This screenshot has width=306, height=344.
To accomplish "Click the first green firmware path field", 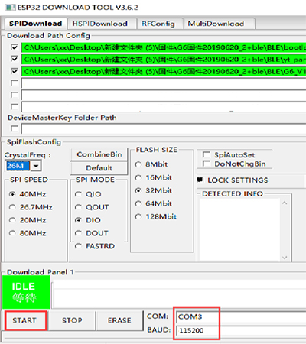I will (x=164, y=47).
